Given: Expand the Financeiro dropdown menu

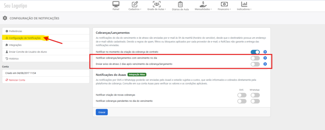Looking at the screenshot, I should point(224,9).
